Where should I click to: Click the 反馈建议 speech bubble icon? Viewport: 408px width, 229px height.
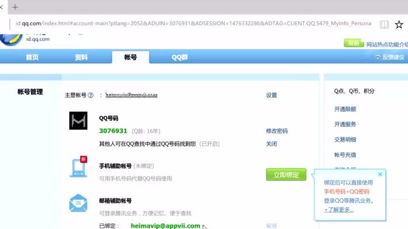[x=377, y=57]
